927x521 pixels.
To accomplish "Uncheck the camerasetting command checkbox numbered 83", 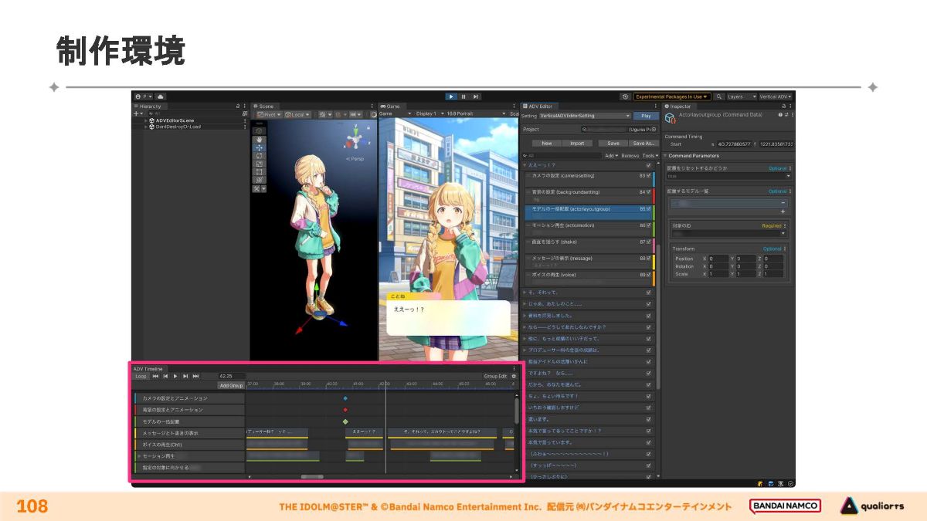I will pos(649,175).
